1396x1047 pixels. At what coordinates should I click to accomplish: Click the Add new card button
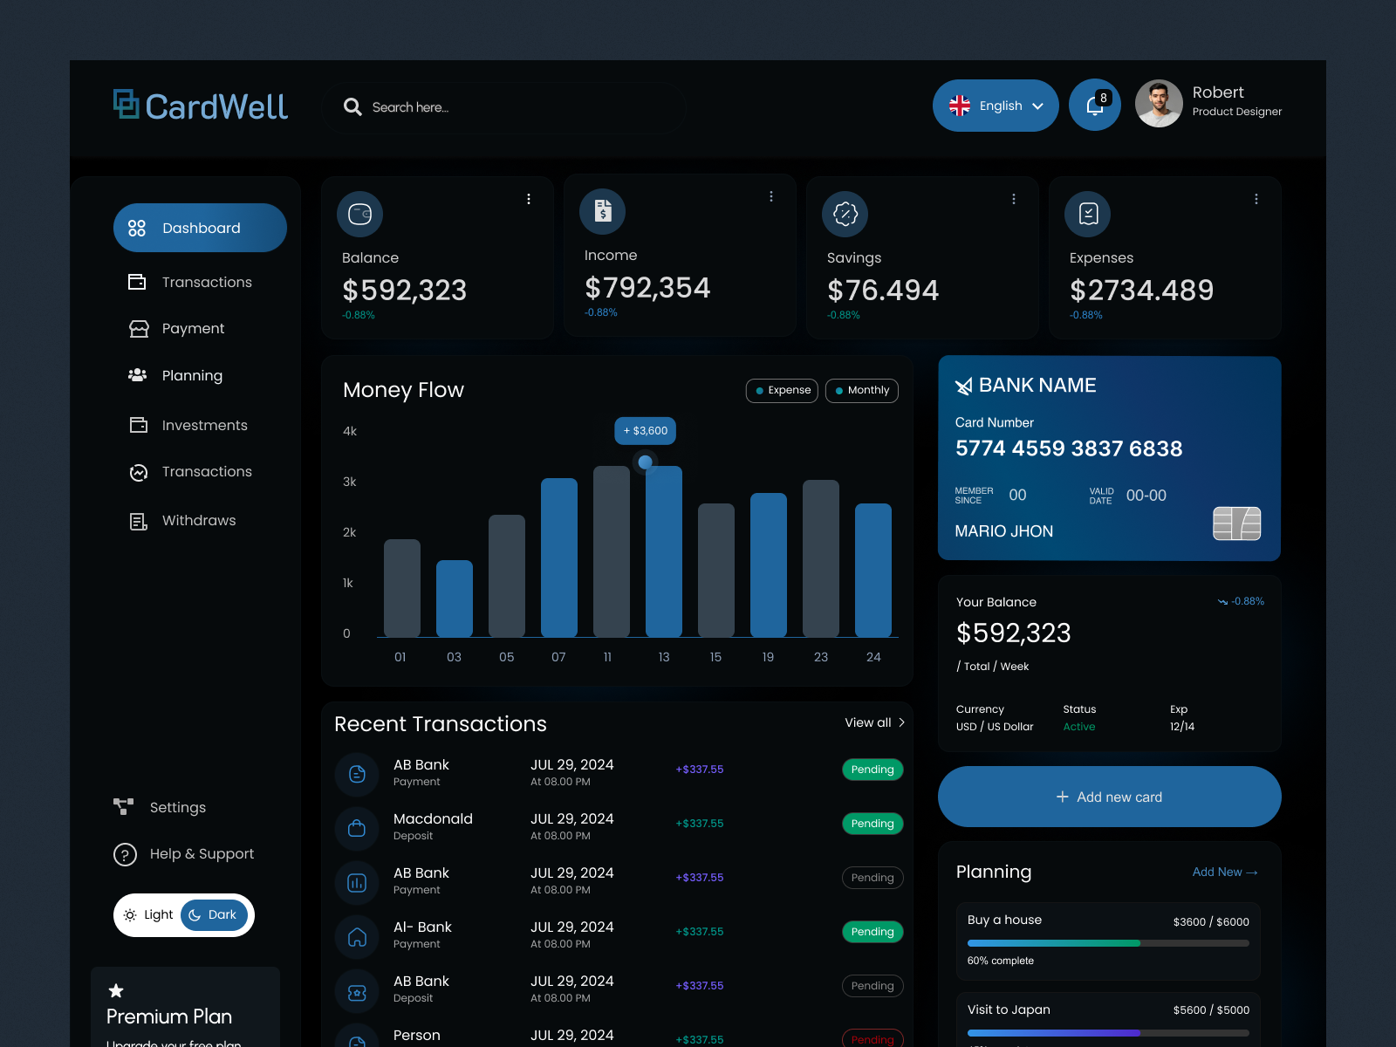[1108, 797]
